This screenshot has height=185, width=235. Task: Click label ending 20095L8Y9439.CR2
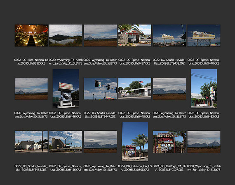pos(169,62)
